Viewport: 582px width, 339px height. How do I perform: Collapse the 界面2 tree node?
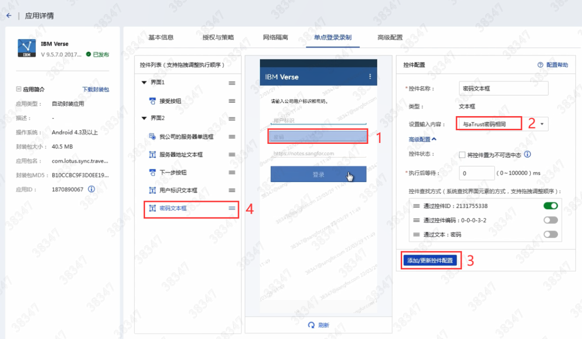[144, 118]
